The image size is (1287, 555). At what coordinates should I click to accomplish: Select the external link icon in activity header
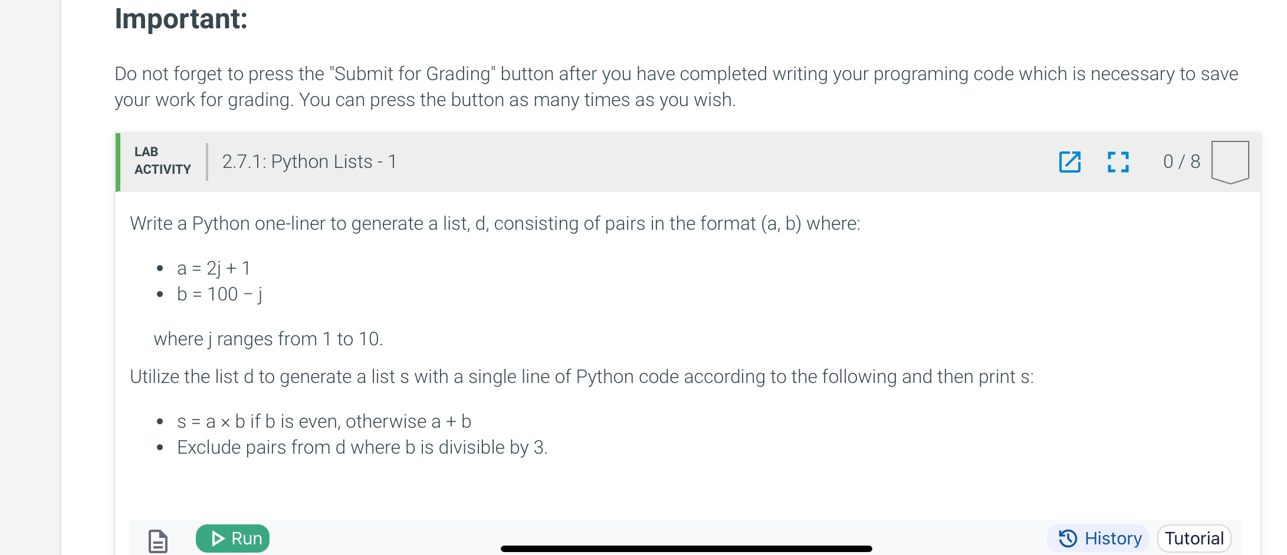click(1071, 162)
